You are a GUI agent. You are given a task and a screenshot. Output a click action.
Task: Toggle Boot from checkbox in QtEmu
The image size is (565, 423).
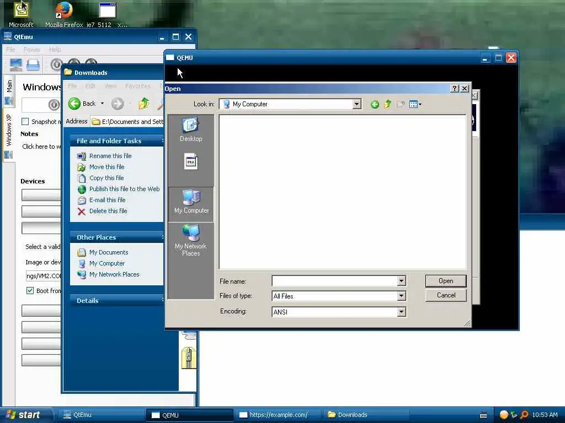pos(30,291)
